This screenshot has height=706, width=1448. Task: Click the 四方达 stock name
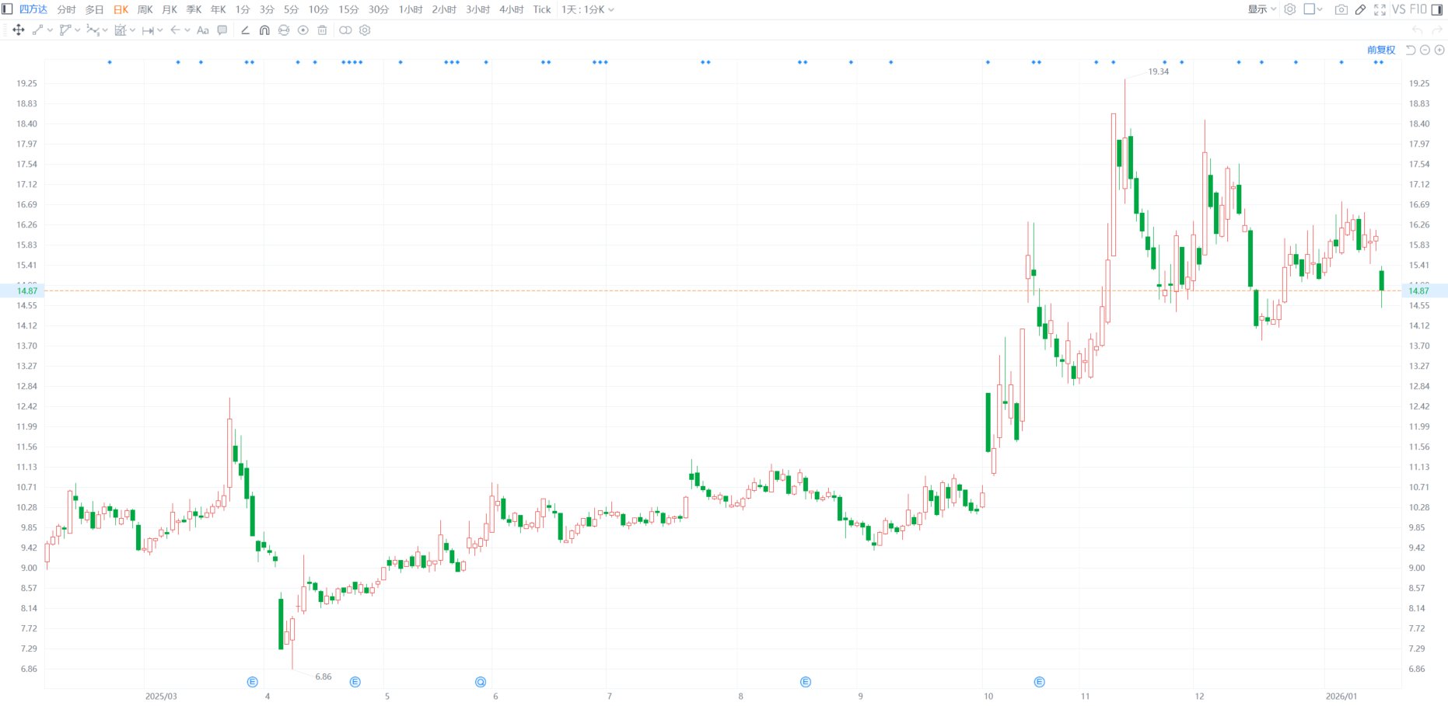[33, 9]
